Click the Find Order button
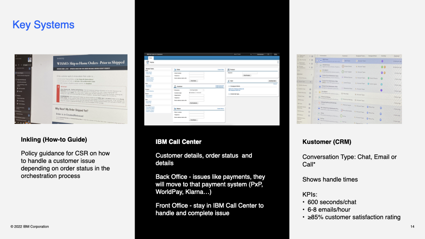 pyautogui.click(x=193, y=81)
